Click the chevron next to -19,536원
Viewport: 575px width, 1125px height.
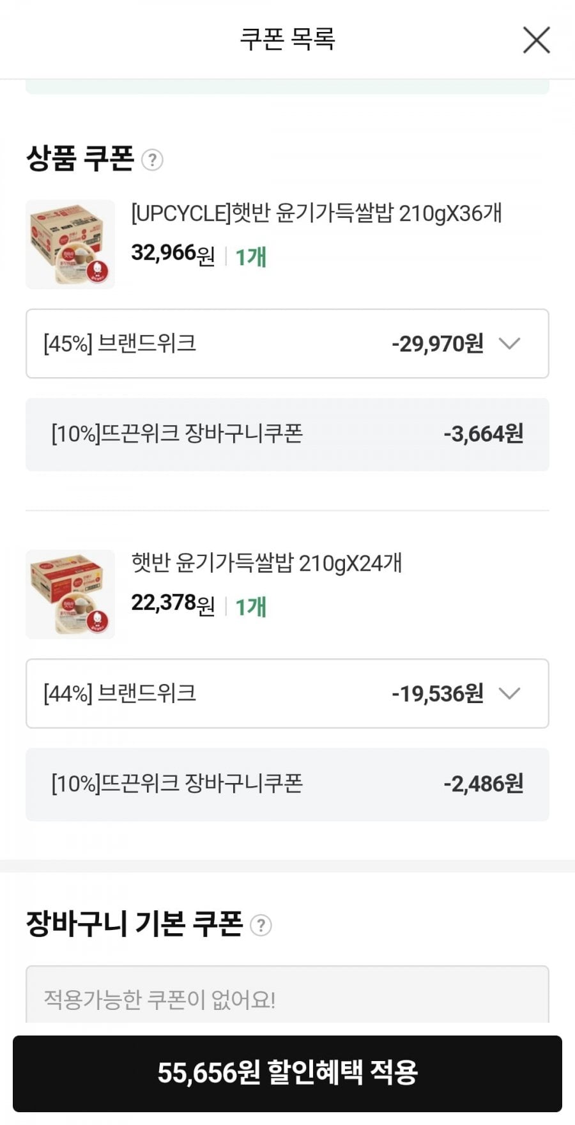(509, 694)
